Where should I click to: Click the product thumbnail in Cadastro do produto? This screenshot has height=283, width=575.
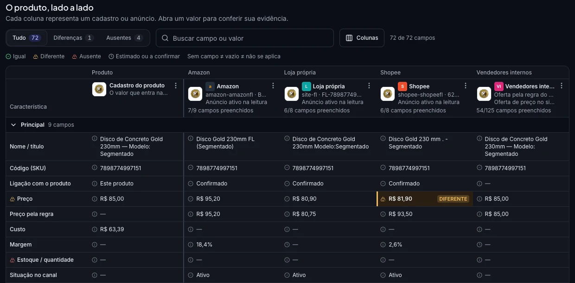click(x=99, y=89)
